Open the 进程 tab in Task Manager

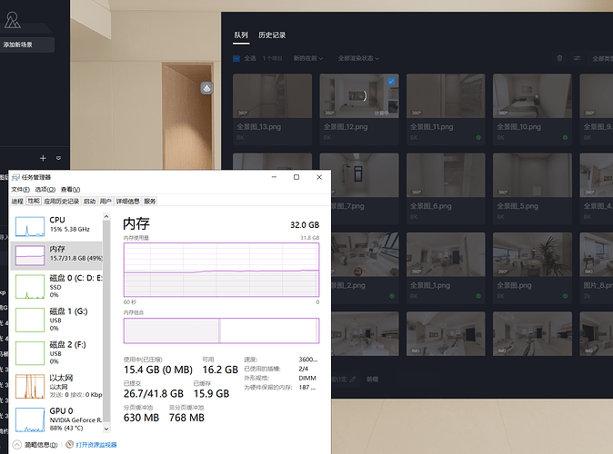[x=17, y=201]
